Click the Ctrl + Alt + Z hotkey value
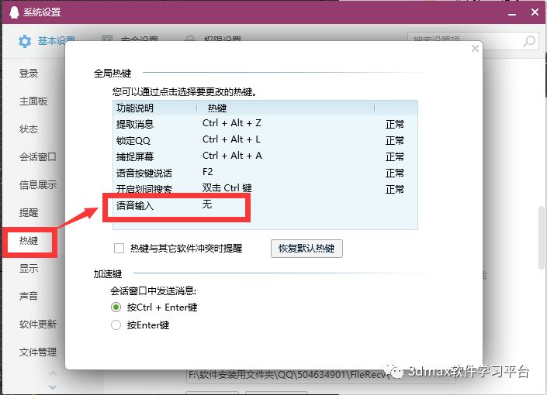Viewport: 547px width, 395px height. click(232, 123)
